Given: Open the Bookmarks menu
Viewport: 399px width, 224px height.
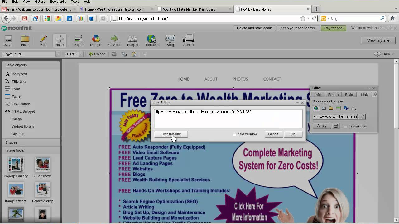Looking at the screenshot, I should [58, 2].
